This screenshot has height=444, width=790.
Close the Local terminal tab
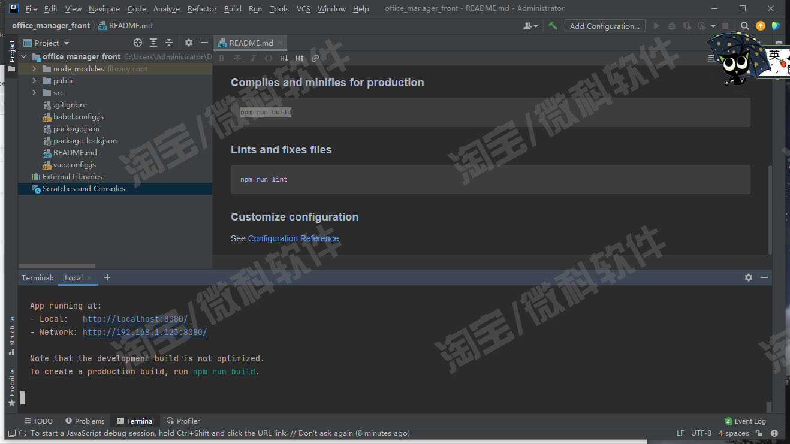(x=89, y=278)
